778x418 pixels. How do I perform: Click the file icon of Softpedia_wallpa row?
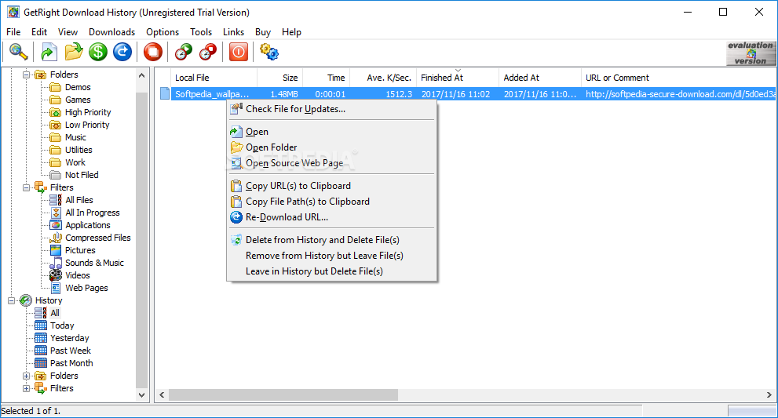[x=165, y=93]
